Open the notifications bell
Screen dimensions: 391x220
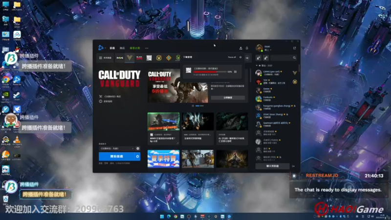247,48
